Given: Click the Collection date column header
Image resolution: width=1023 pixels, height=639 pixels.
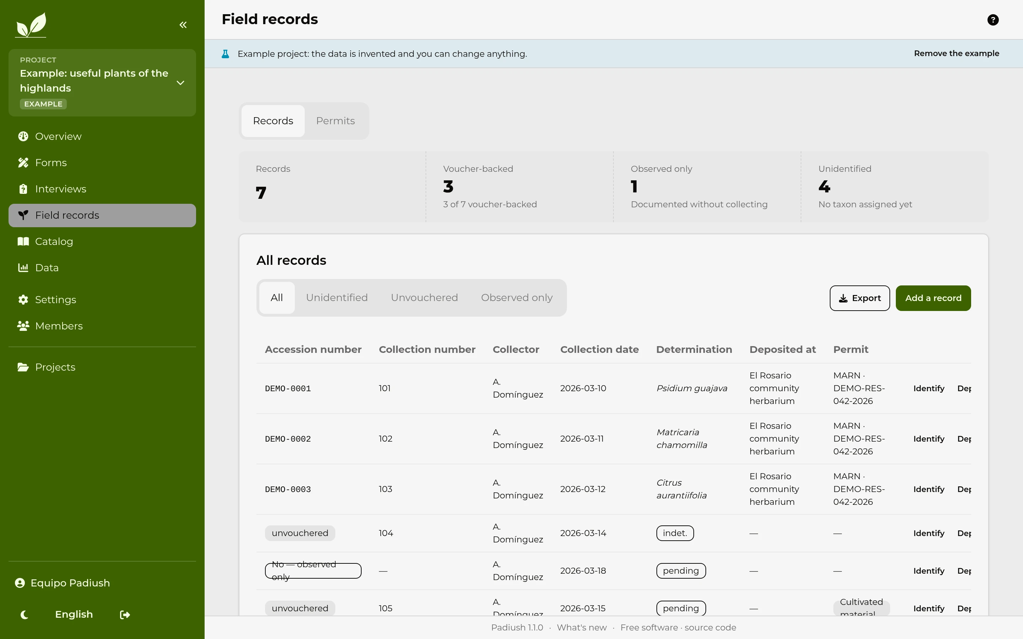Looking at the screenshot, I should coord(600,350).
